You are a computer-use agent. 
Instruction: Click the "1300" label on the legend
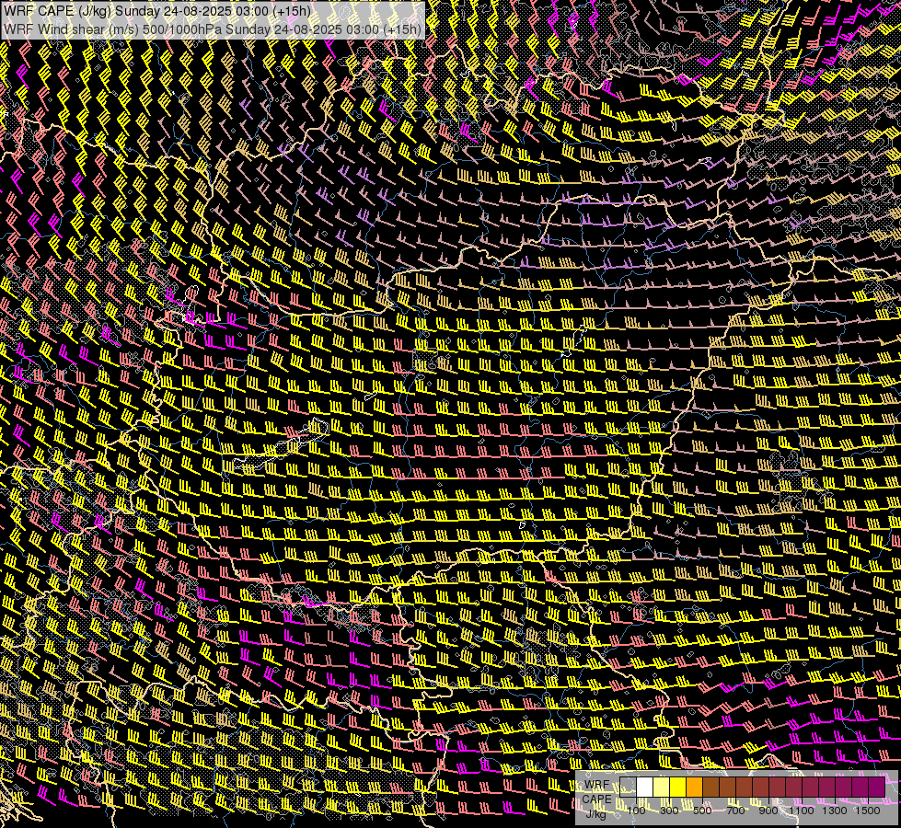(835, 811)
